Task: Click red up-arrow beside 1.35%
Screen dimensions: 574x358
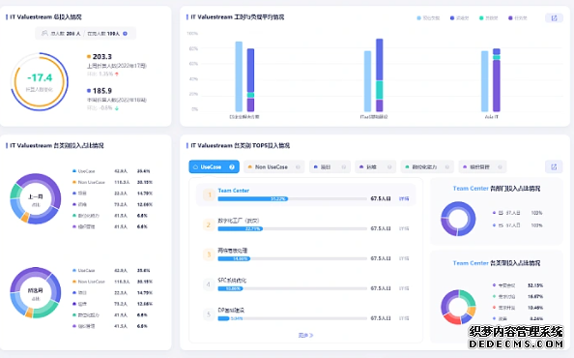Action: point(117,74)
